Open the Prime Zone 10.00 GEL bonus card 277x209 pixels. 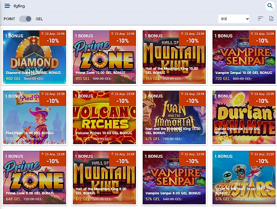(104, 57)
